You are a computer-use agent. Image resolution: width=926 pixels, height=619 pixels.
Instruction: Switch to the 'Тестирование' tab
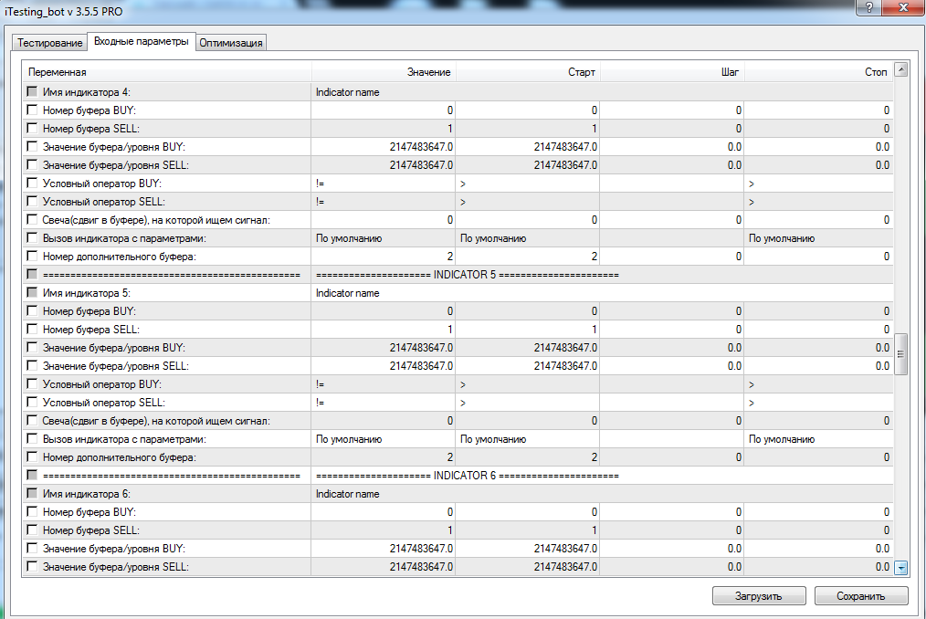[49, 43]
